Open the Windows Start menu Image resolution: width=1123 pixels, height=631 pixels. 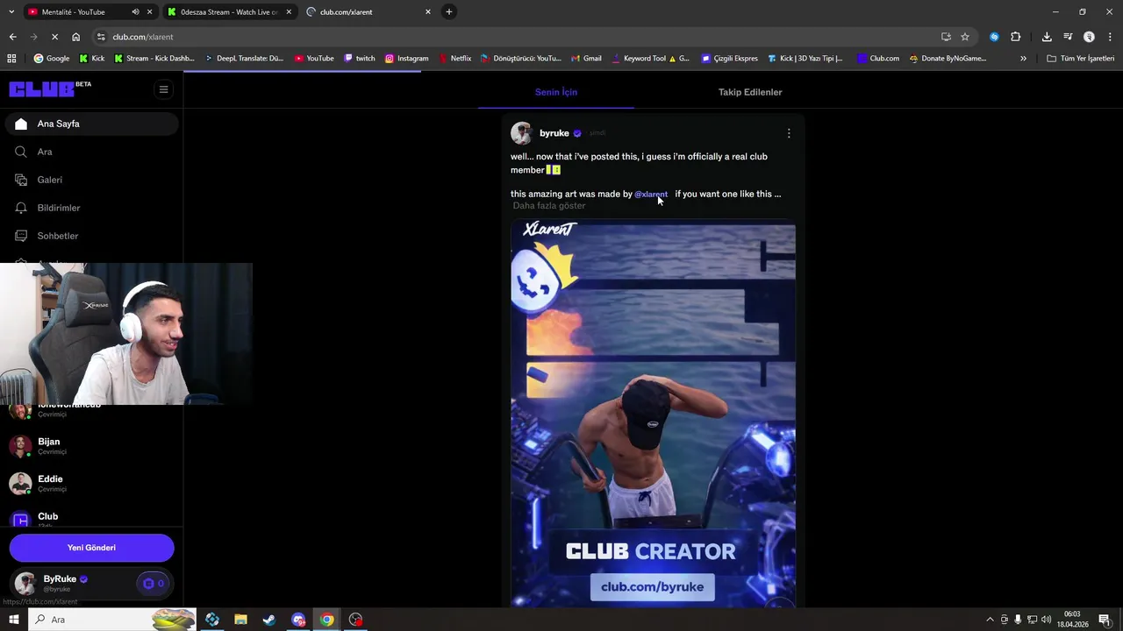13,620
